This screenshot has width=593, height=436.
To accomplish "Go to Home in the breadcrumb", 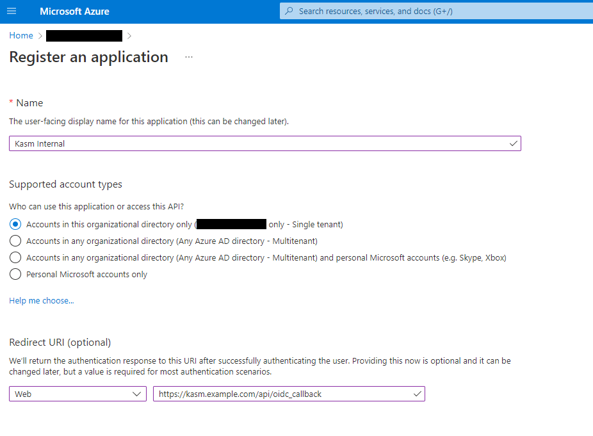I will [x=21, y=36].
